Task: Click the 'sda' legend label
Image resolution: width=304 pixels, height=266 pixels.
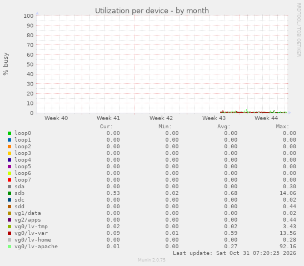Action: (x=19, y=187)
